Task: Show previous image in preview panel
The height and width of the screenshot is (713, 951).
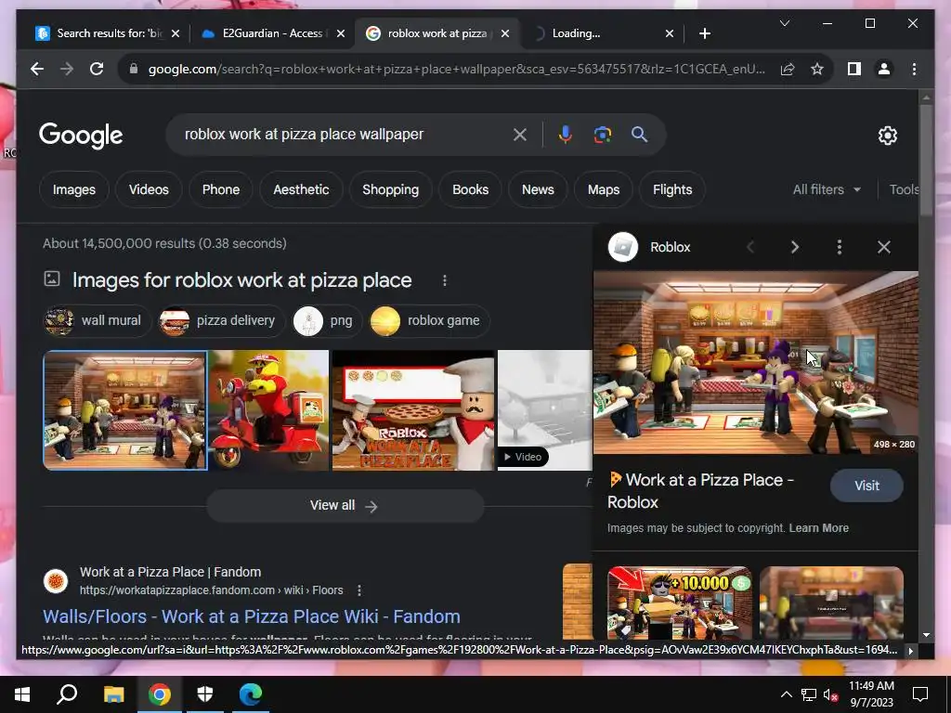Action: tap(750, 247)
